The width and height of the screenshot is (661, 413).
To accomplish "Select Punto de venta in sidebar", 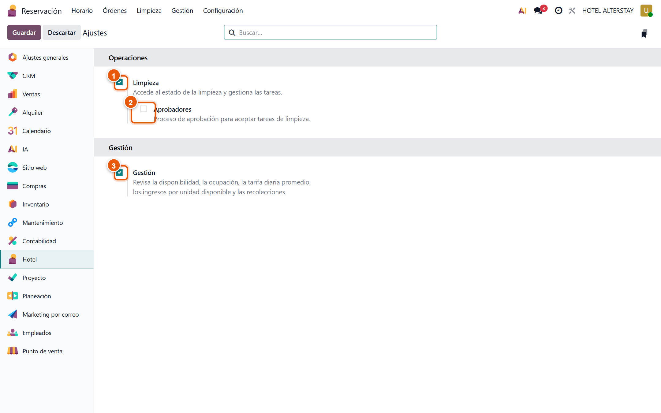I will [x=47, y=351].
